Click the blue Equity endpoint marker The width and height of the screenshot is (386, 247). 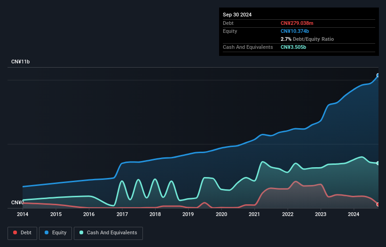click(x=378, y=75)
